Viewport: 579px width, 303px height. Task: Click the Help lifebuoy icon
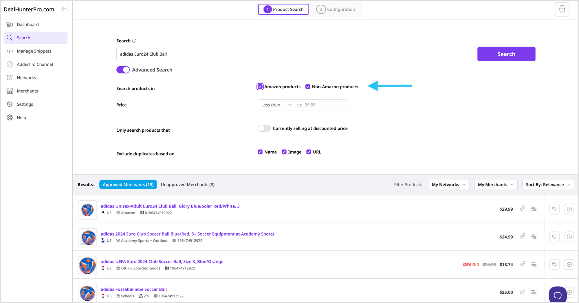(10, 117)
